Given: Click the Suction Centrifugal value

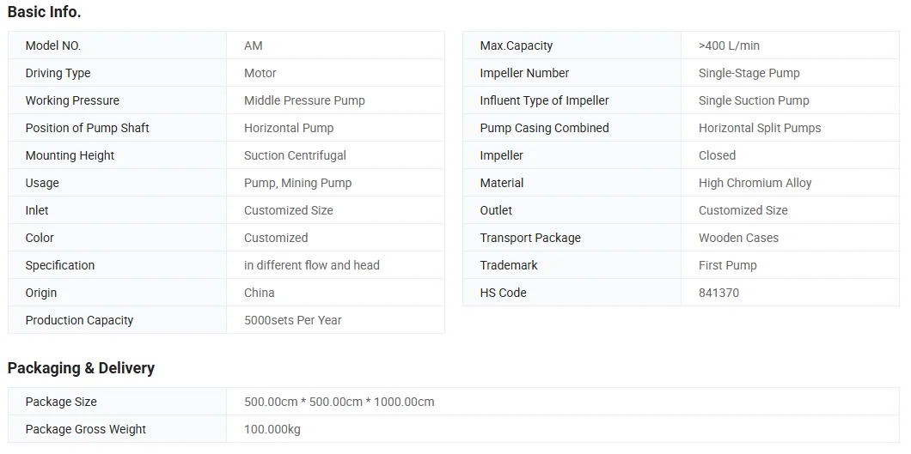Looking at the screenshot, I should coord(295,155).
